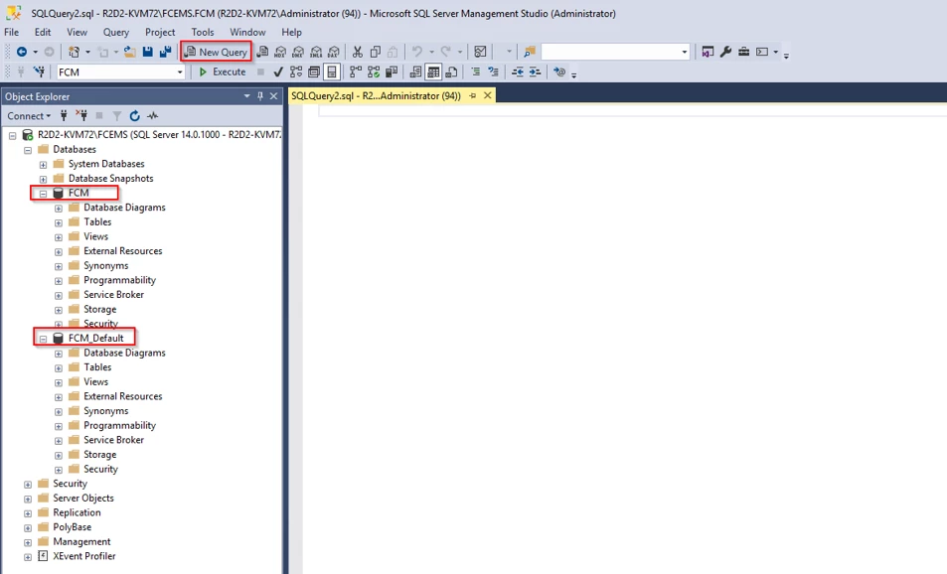Expand the Management node
This screenshot has height=574, width=947.
(x=28, y=542)
